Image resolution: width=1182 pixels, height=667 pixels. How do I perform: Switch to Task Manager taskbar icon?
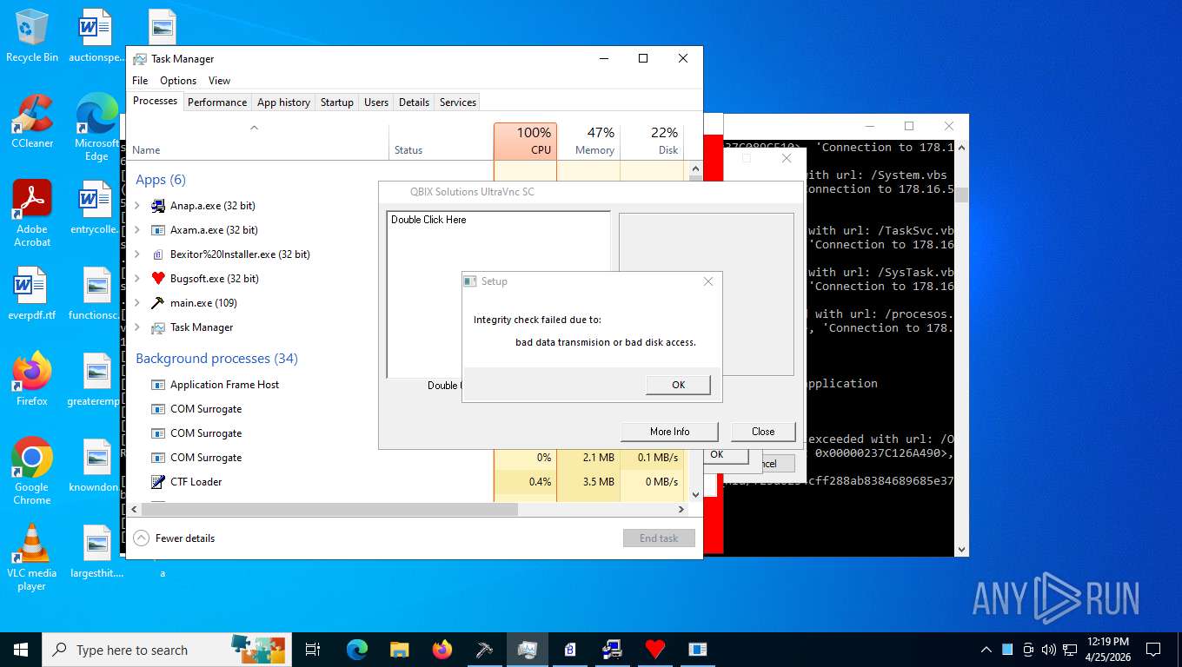click(528, 650)
